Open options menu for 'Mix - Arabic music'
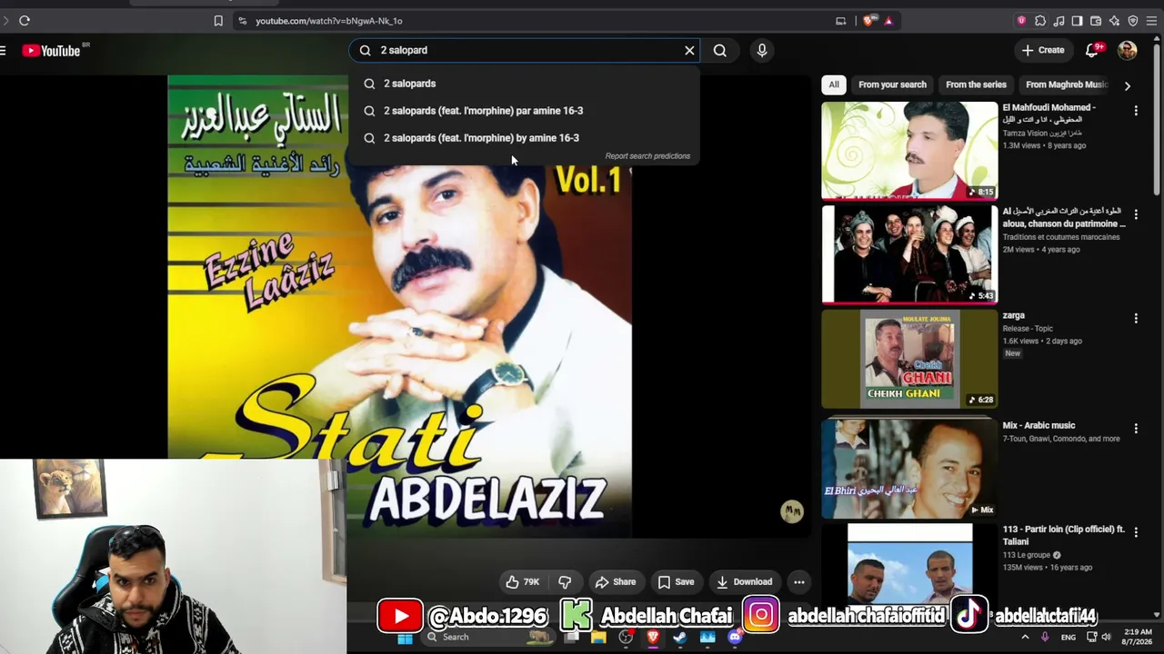 (1136, 429)
